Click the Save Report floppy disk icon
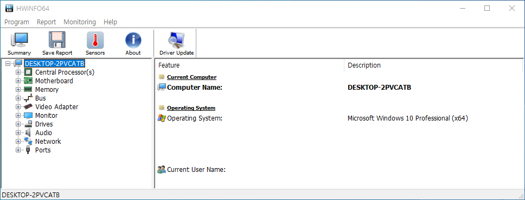The height and width of the screenshot is (200, 525). point(57,40)
